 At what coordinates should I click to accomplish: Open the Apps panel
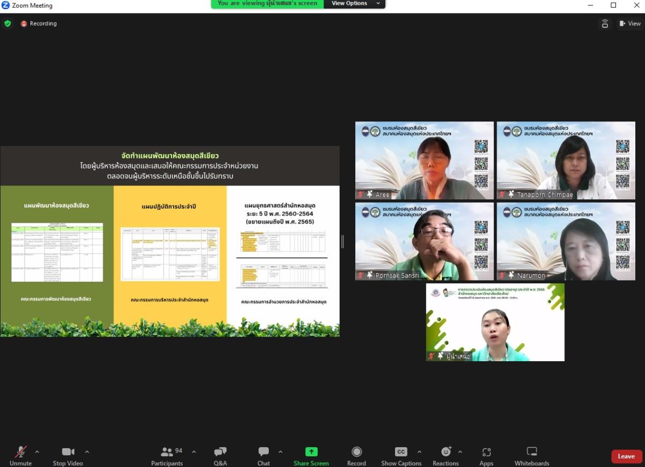tap(486, 456)
